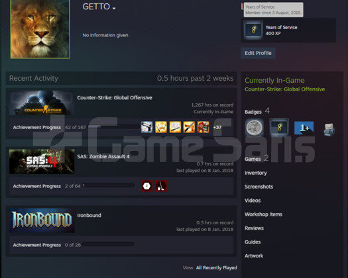The image size is (348, 278).
Task: Open the Years of Service badge icon in the profile header
Action: click(x=253, y=30)
